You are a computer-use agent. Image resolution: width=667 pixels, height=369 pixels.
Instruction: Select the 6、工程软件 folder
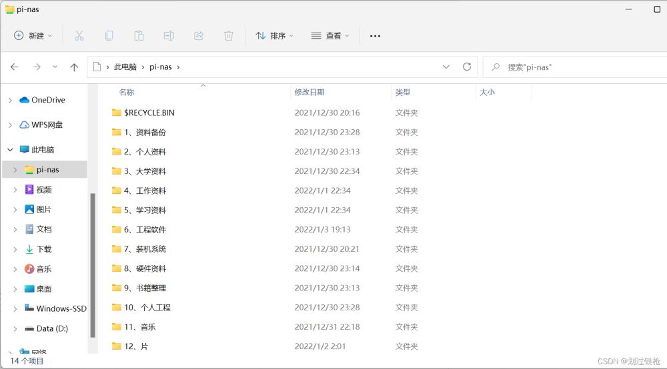pos(145,230)
